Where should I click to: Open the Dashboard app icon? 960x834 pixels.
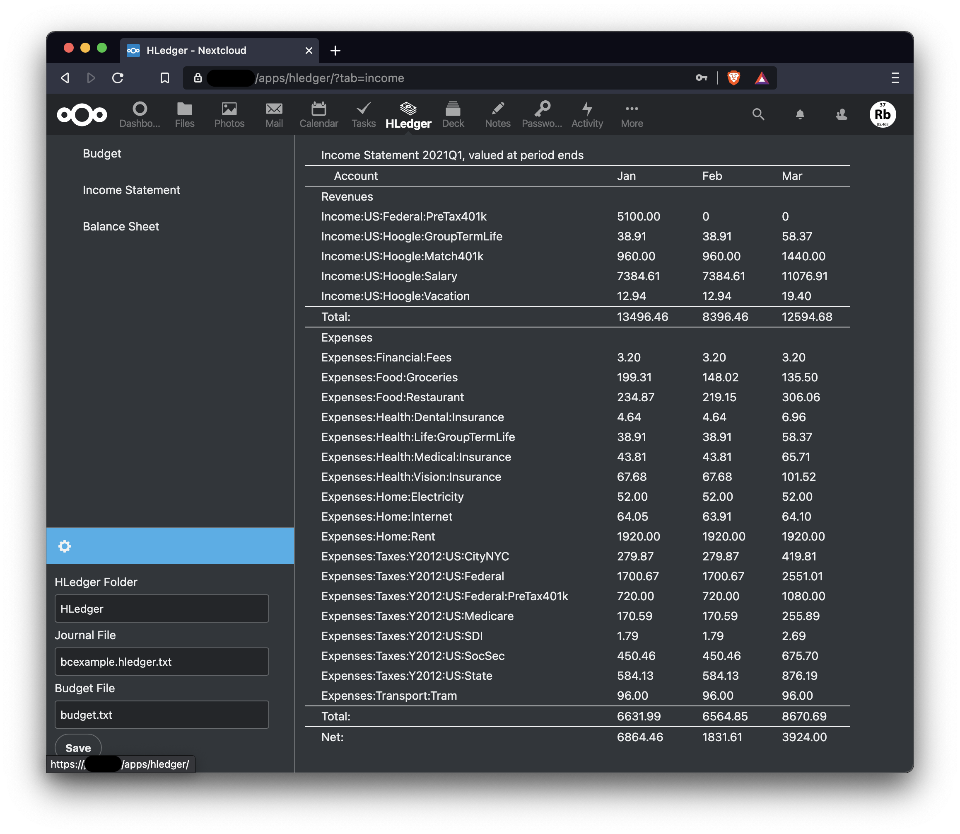(140, 114)
